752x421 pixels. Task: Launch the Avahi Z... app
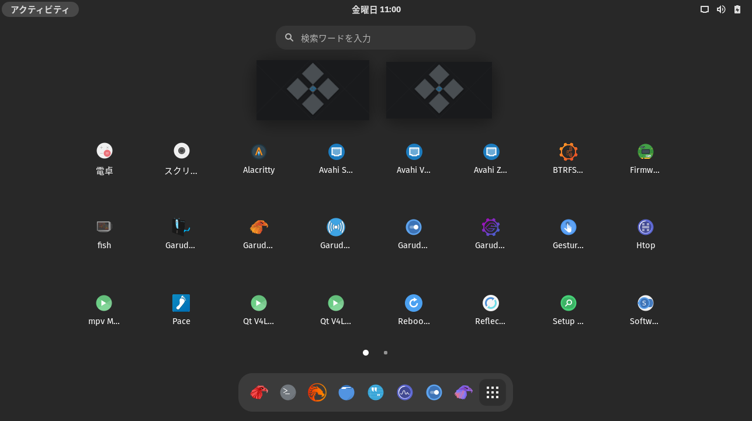[x=491, y=158]
